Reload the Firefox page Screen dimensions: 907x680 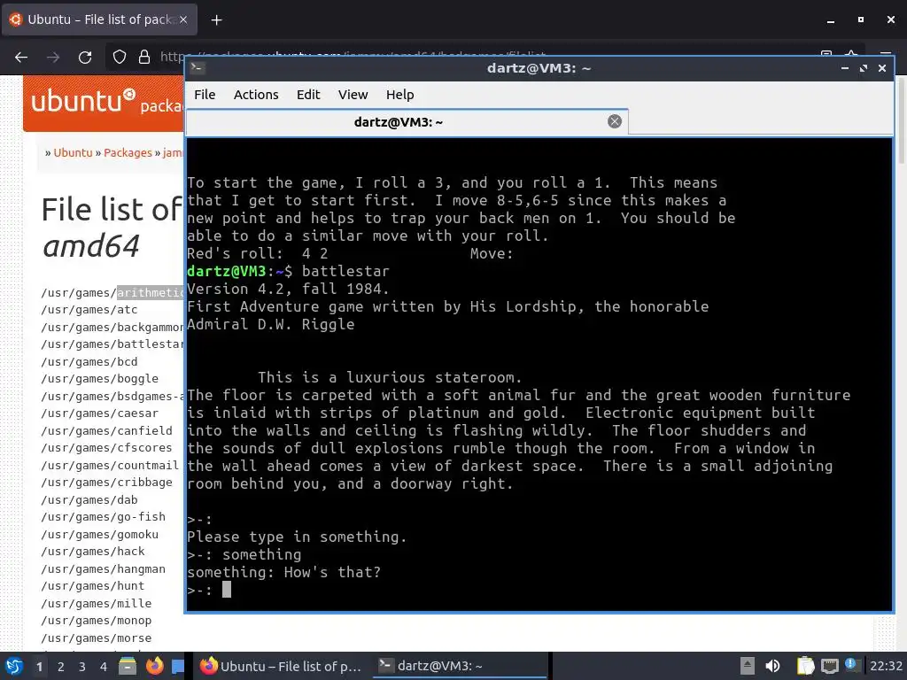tap(85, 57)
